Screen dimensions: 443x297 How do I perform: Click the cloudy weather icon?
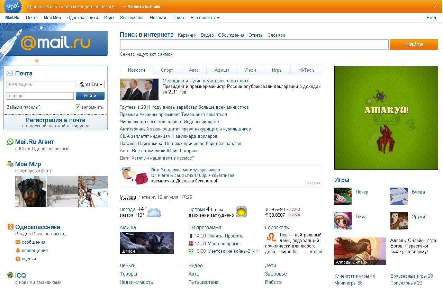[154, 212]
